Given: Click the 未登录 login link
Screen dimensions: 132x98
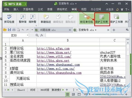Looking at the screenshot, I should tap(110, 9).
